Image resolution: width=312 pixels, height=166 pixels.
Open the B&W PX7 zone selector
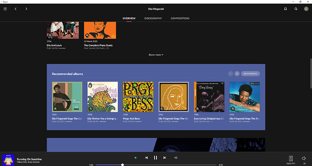pyautogui.click(x=291, y=160)
